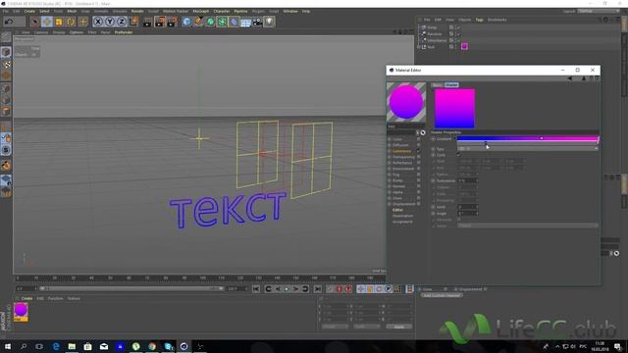The width and height of the screenshot is (628, 353).
Task: Open the Render menu
Action: pos(137,11)
